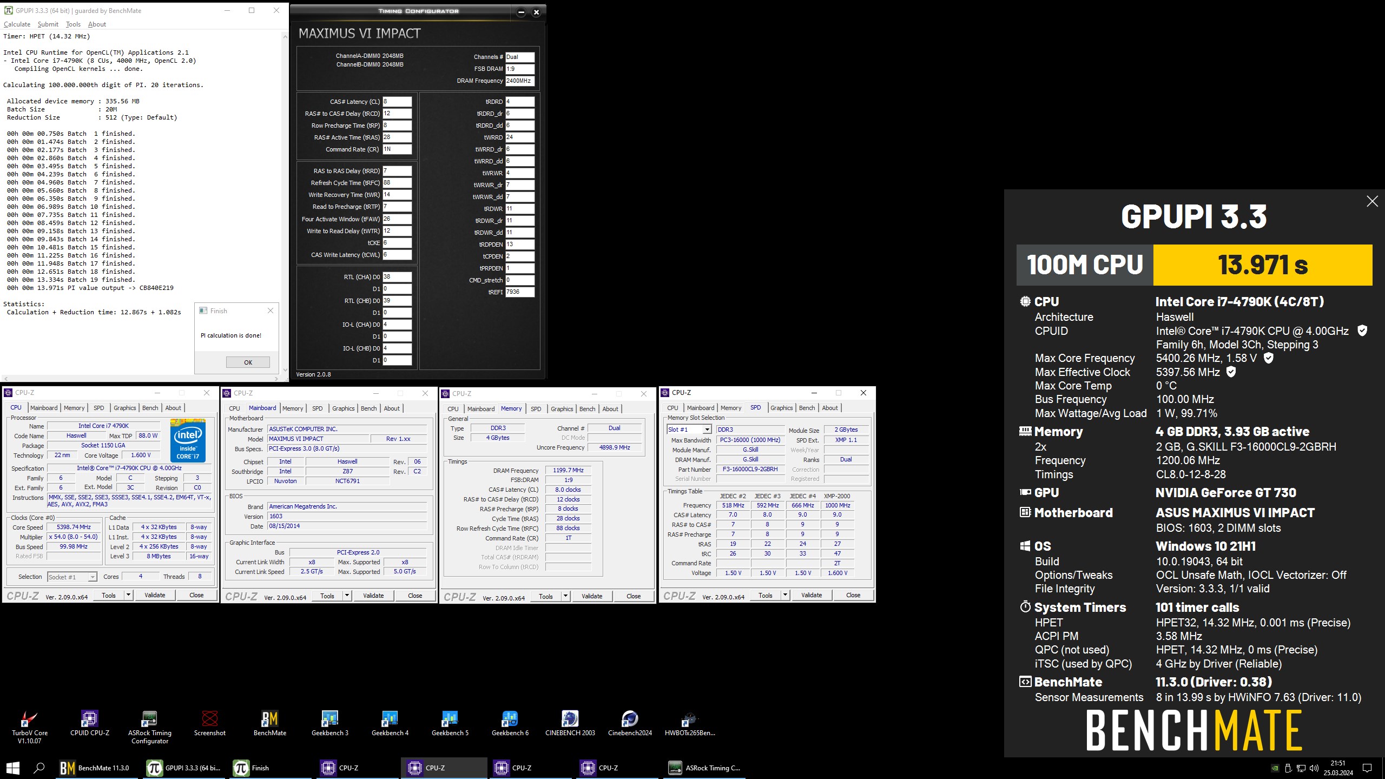Switch to About tab in CPU-Z SPD window

point(830,408)
